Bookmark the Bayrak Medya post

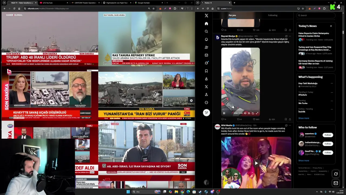pos(286,119)
